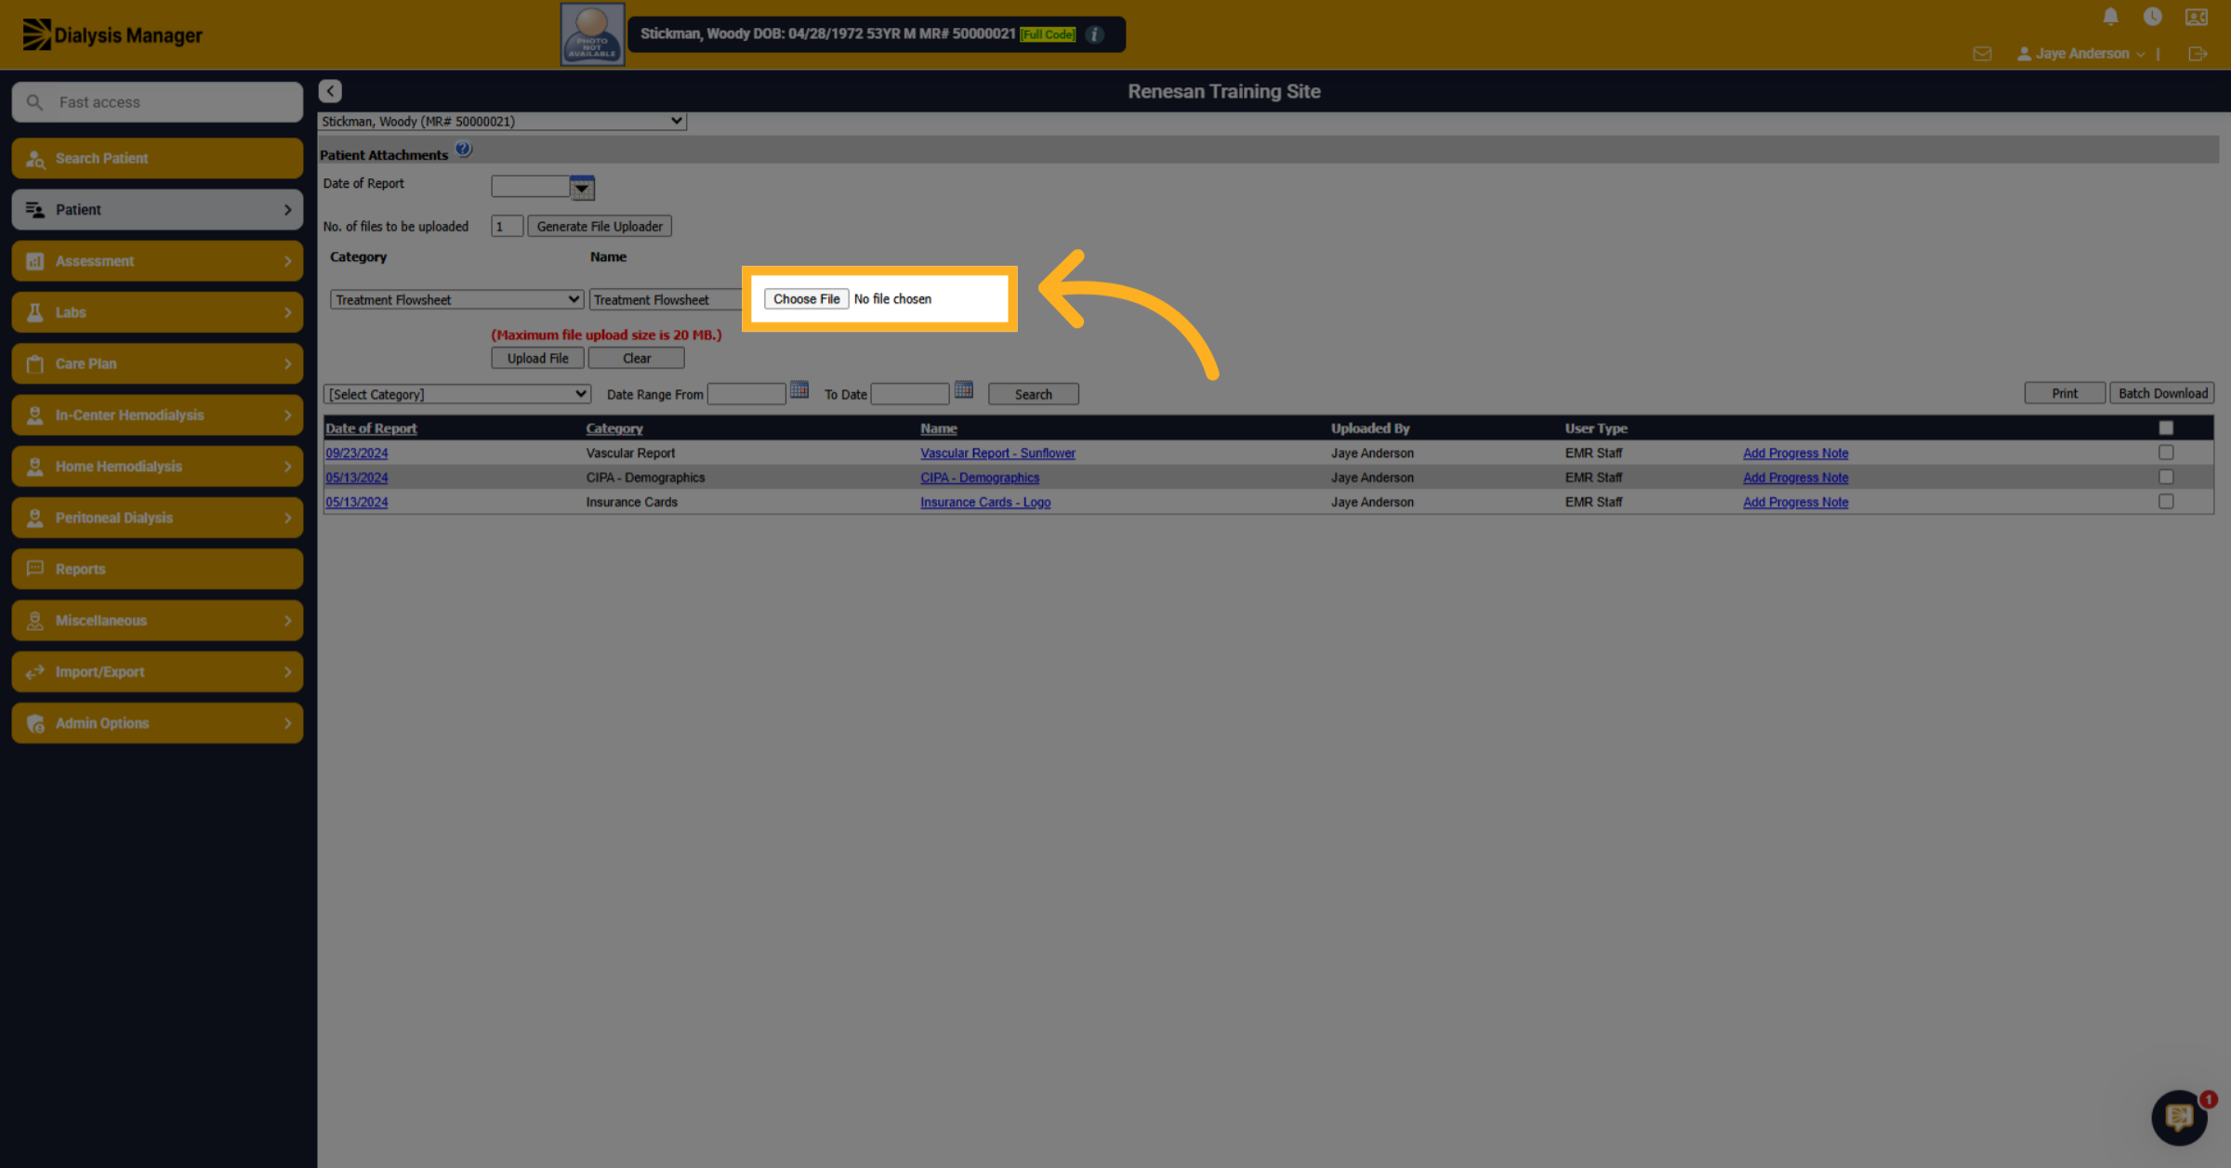Viewport: 2231px width, 1168px height.
Task: Click the Batch Download button
Action: [2162, 394]
